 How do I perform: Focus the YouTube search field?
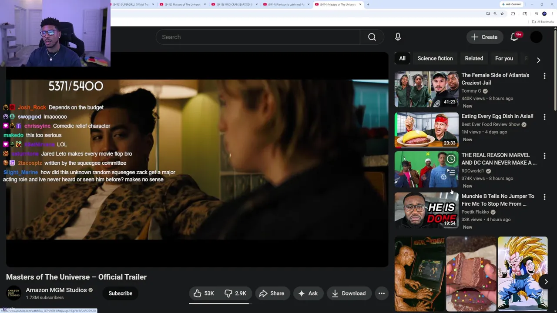coord(258,37)
